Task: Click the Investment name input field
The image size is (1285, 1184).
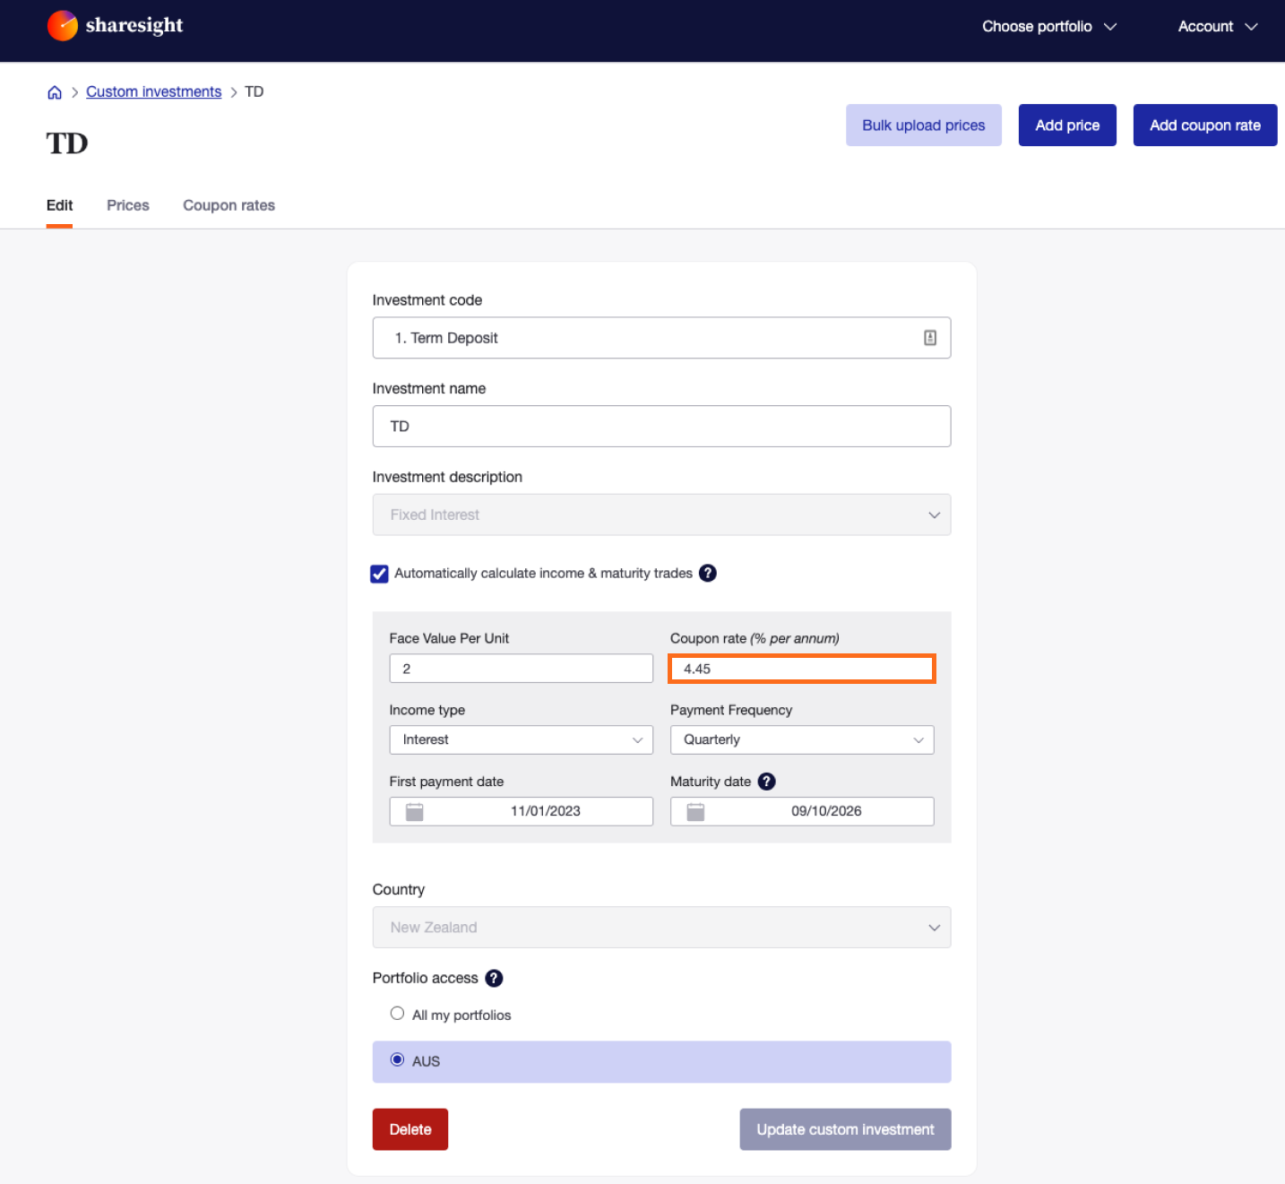Action: pos(661,426)
